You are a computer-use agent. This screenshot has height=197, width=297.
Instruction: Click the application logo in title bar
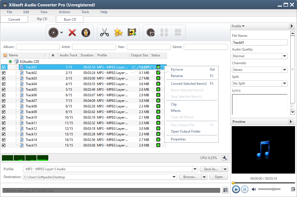pyautogui.click(x=5, y=5)
